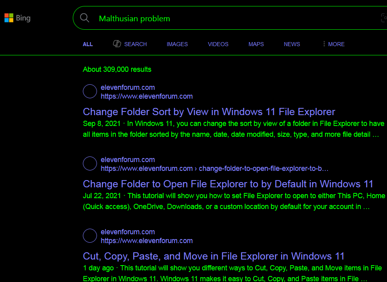
Task: Click the magnifying glass search icon
Action: coord(84,18)
